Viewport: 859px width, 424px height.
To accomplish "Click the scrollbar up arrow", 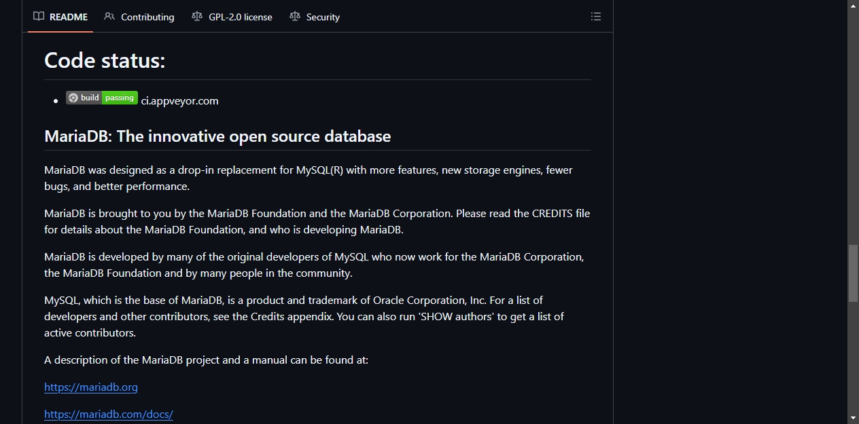I will 853,5.
